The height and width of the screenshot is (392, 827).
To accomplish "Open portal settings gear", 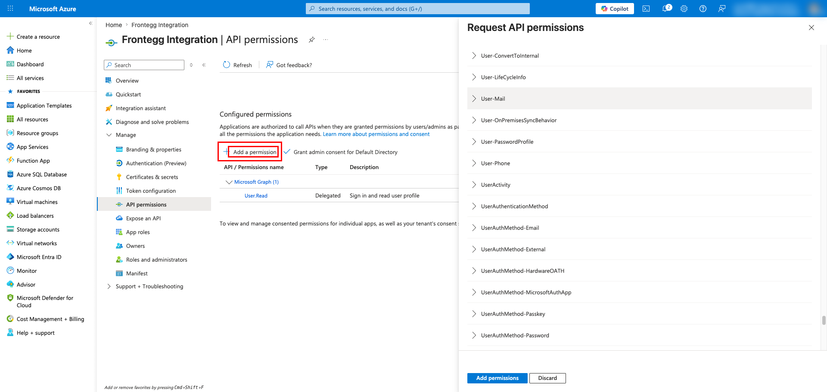I will 684,9.
